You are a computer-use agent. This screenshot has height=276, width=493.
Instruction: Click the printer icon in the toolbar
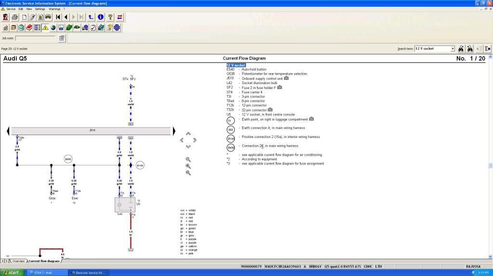click(14, 17)
